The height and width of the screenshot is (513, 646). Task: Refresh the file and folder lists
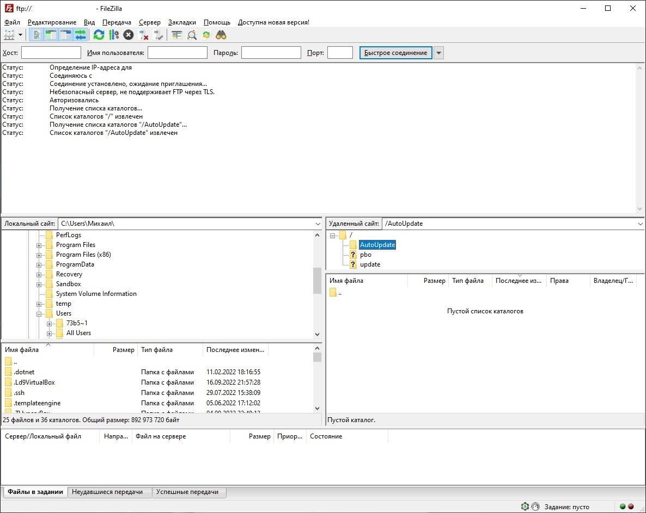(99, 35)
